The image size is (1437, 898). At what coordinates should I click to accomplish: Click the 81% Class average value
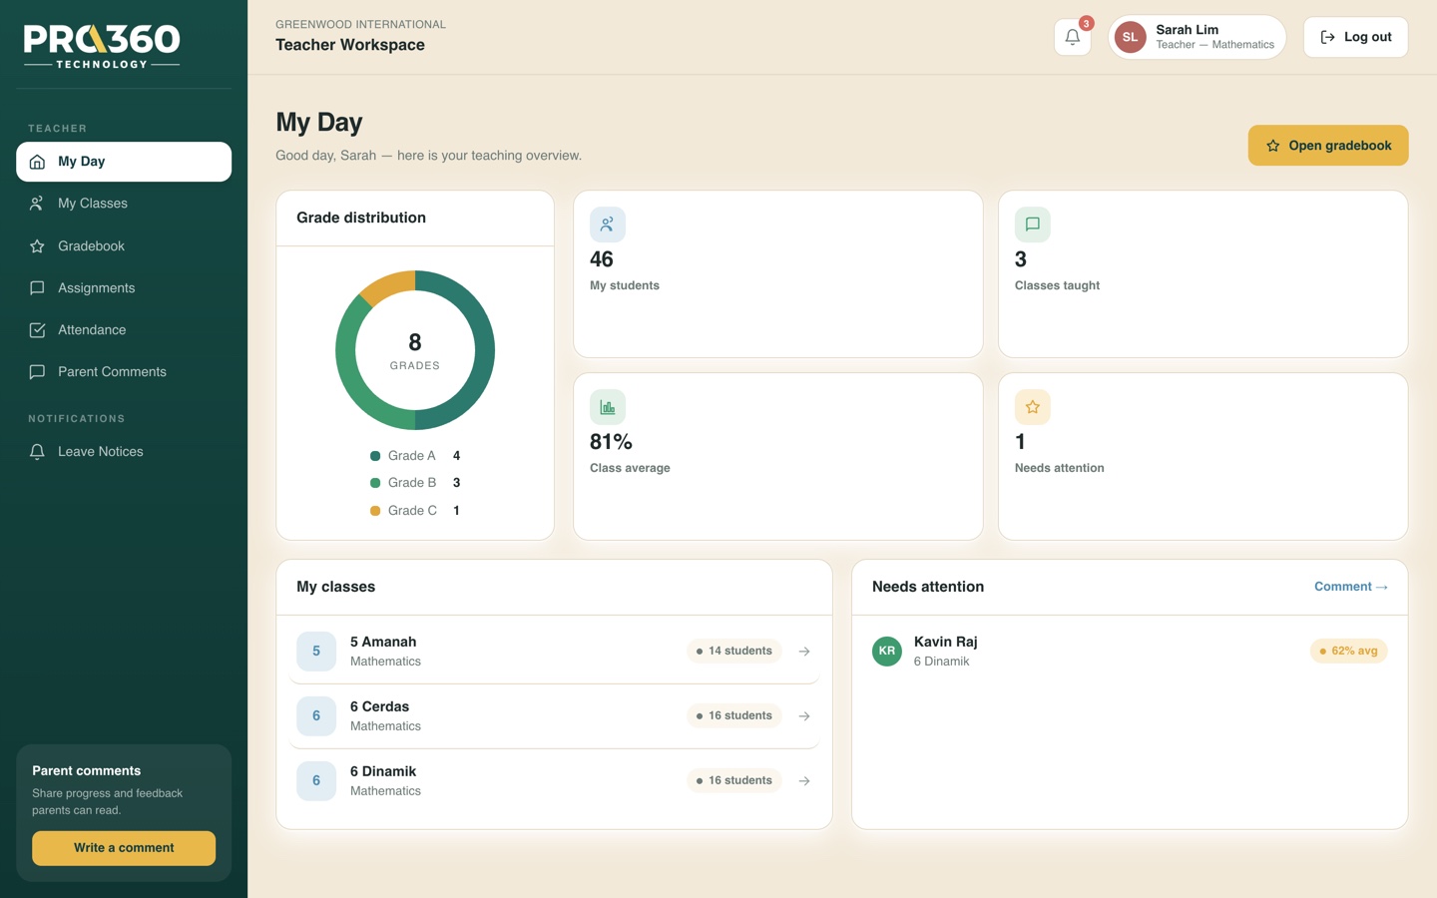(x=611, y=442)
